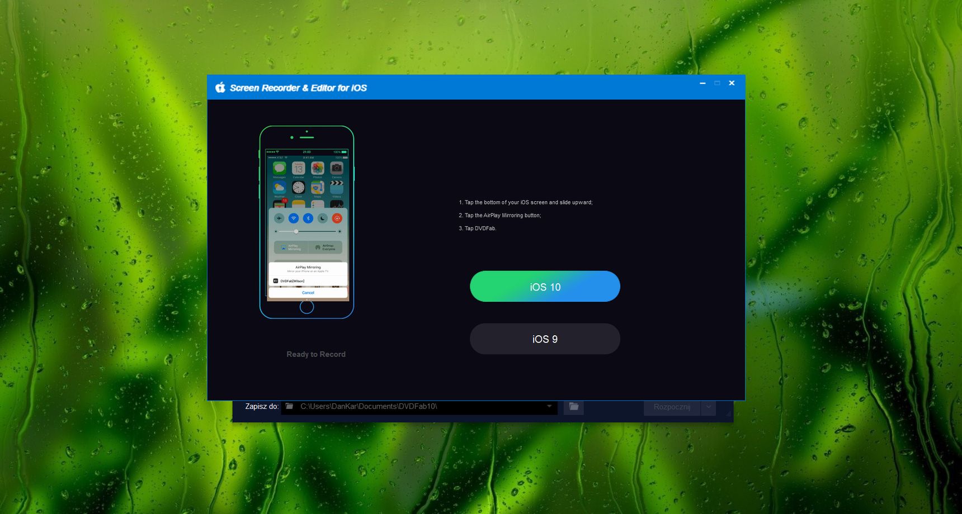Choose the iOS 9 button
This screenshot has width=962, height=514.
point(545,339)
